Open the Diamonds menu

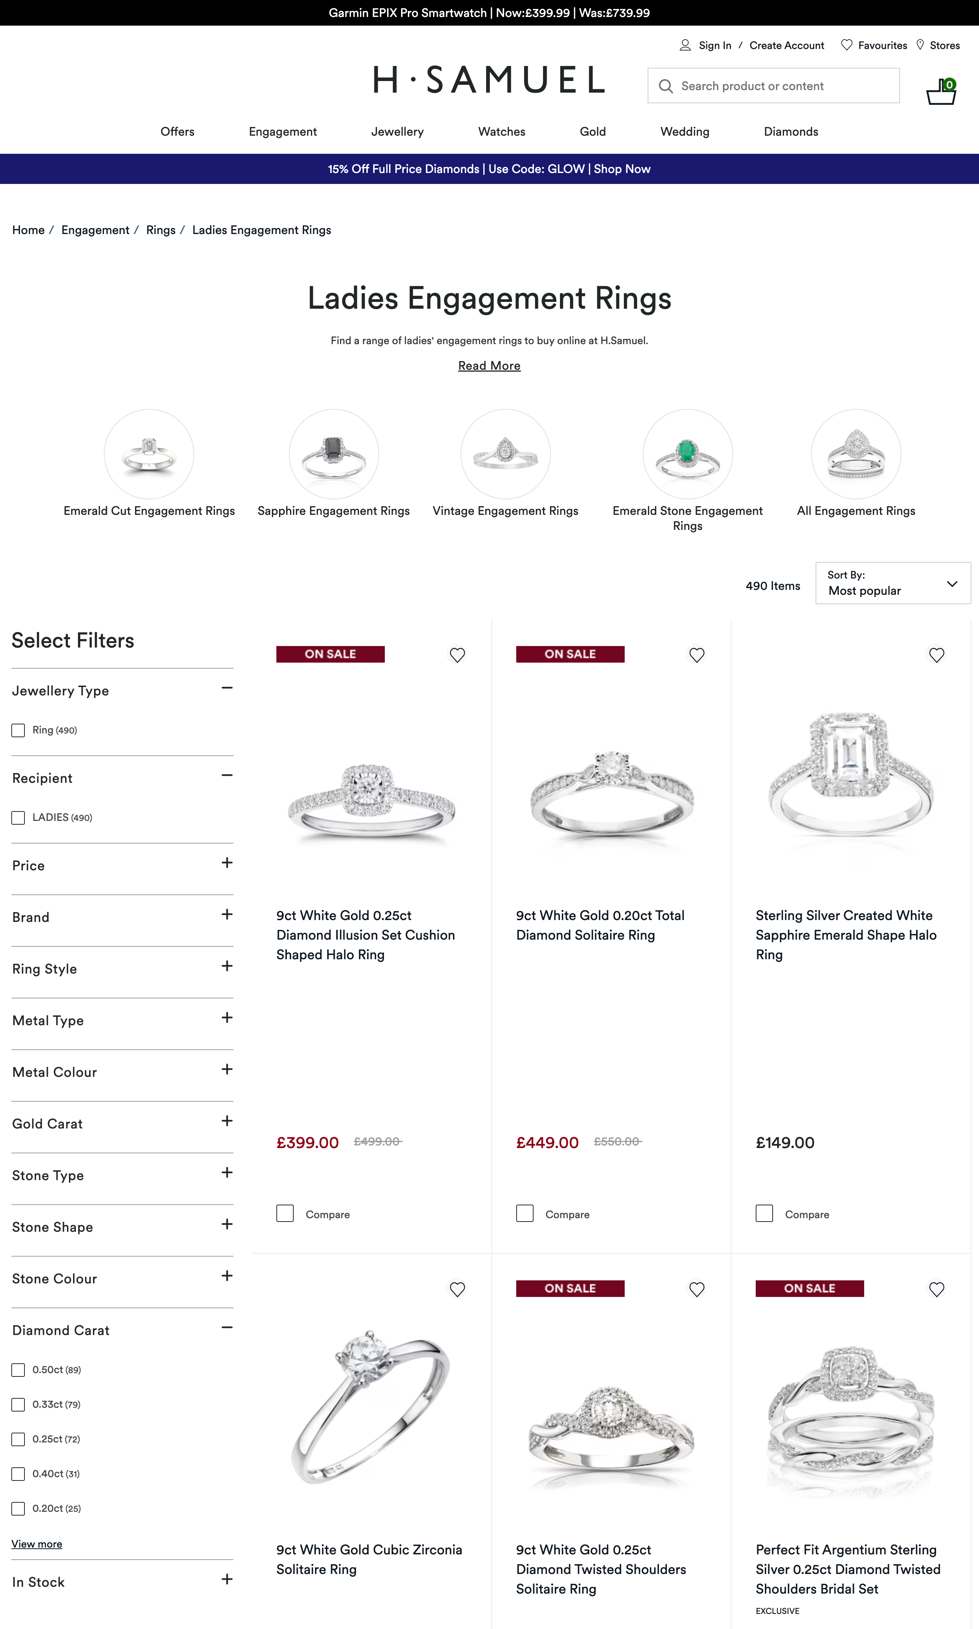790,132
